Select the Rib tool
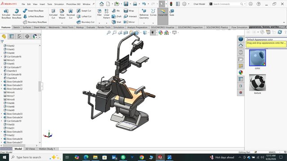 point(116,11)
